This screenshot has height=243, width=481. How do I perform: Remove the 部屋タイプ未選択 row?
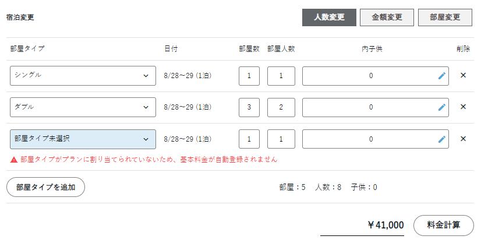pyautogui.click(x=463, y=139)
